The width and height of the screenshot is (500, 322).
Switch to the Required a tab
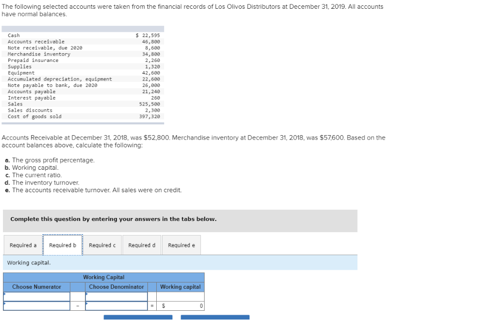22,245
